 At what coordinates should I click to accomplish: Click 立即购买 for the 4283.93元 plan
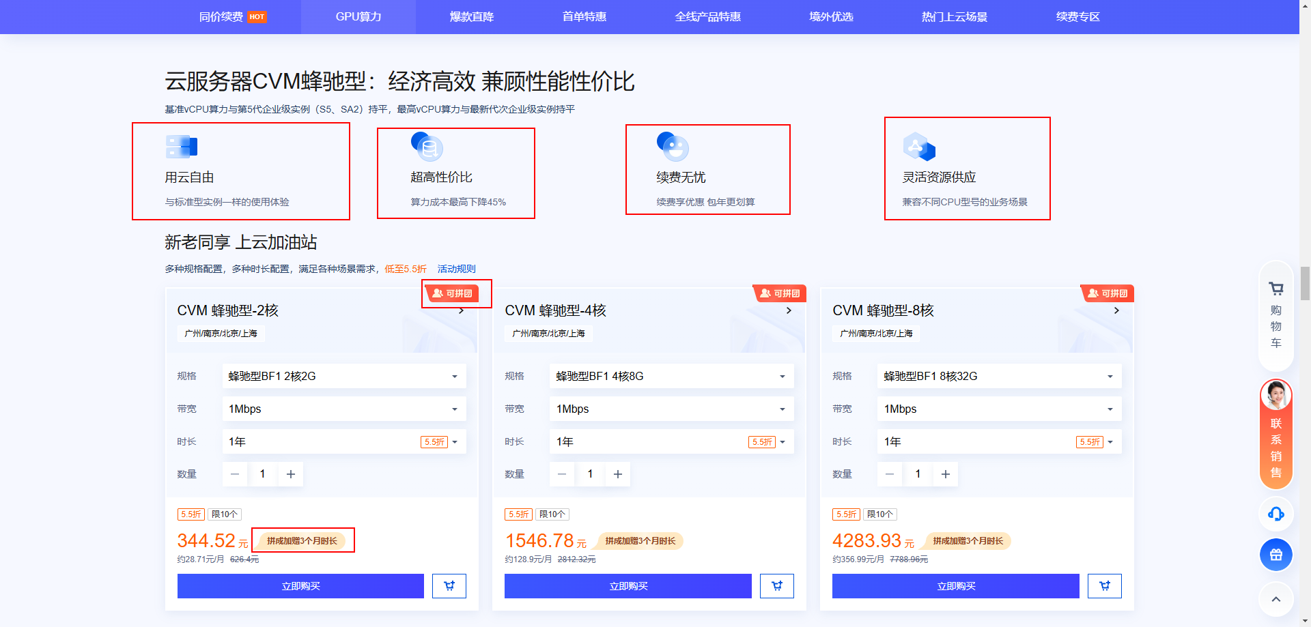956,586
